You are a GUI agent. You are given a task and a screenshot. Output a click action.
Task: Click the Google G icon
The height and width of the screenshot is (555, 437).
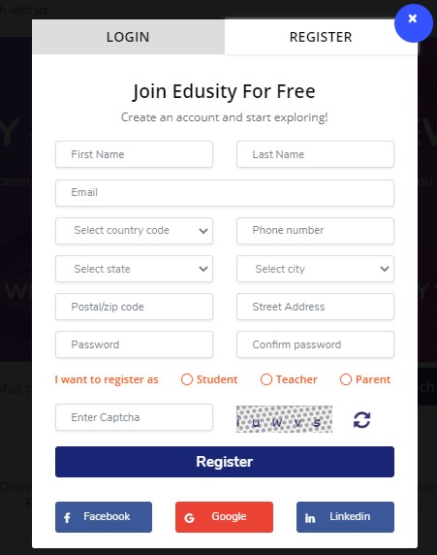pyautogui.click(x=189, y=518)
